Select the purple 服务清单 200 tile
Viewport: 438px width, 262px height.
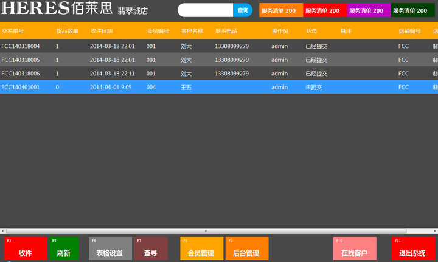click(368, 10)
